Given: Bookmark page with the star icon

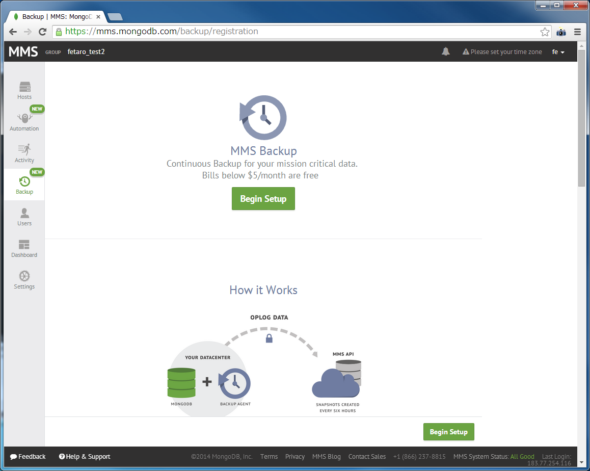Looking at the screenshot, I should [x=545, y=32].
